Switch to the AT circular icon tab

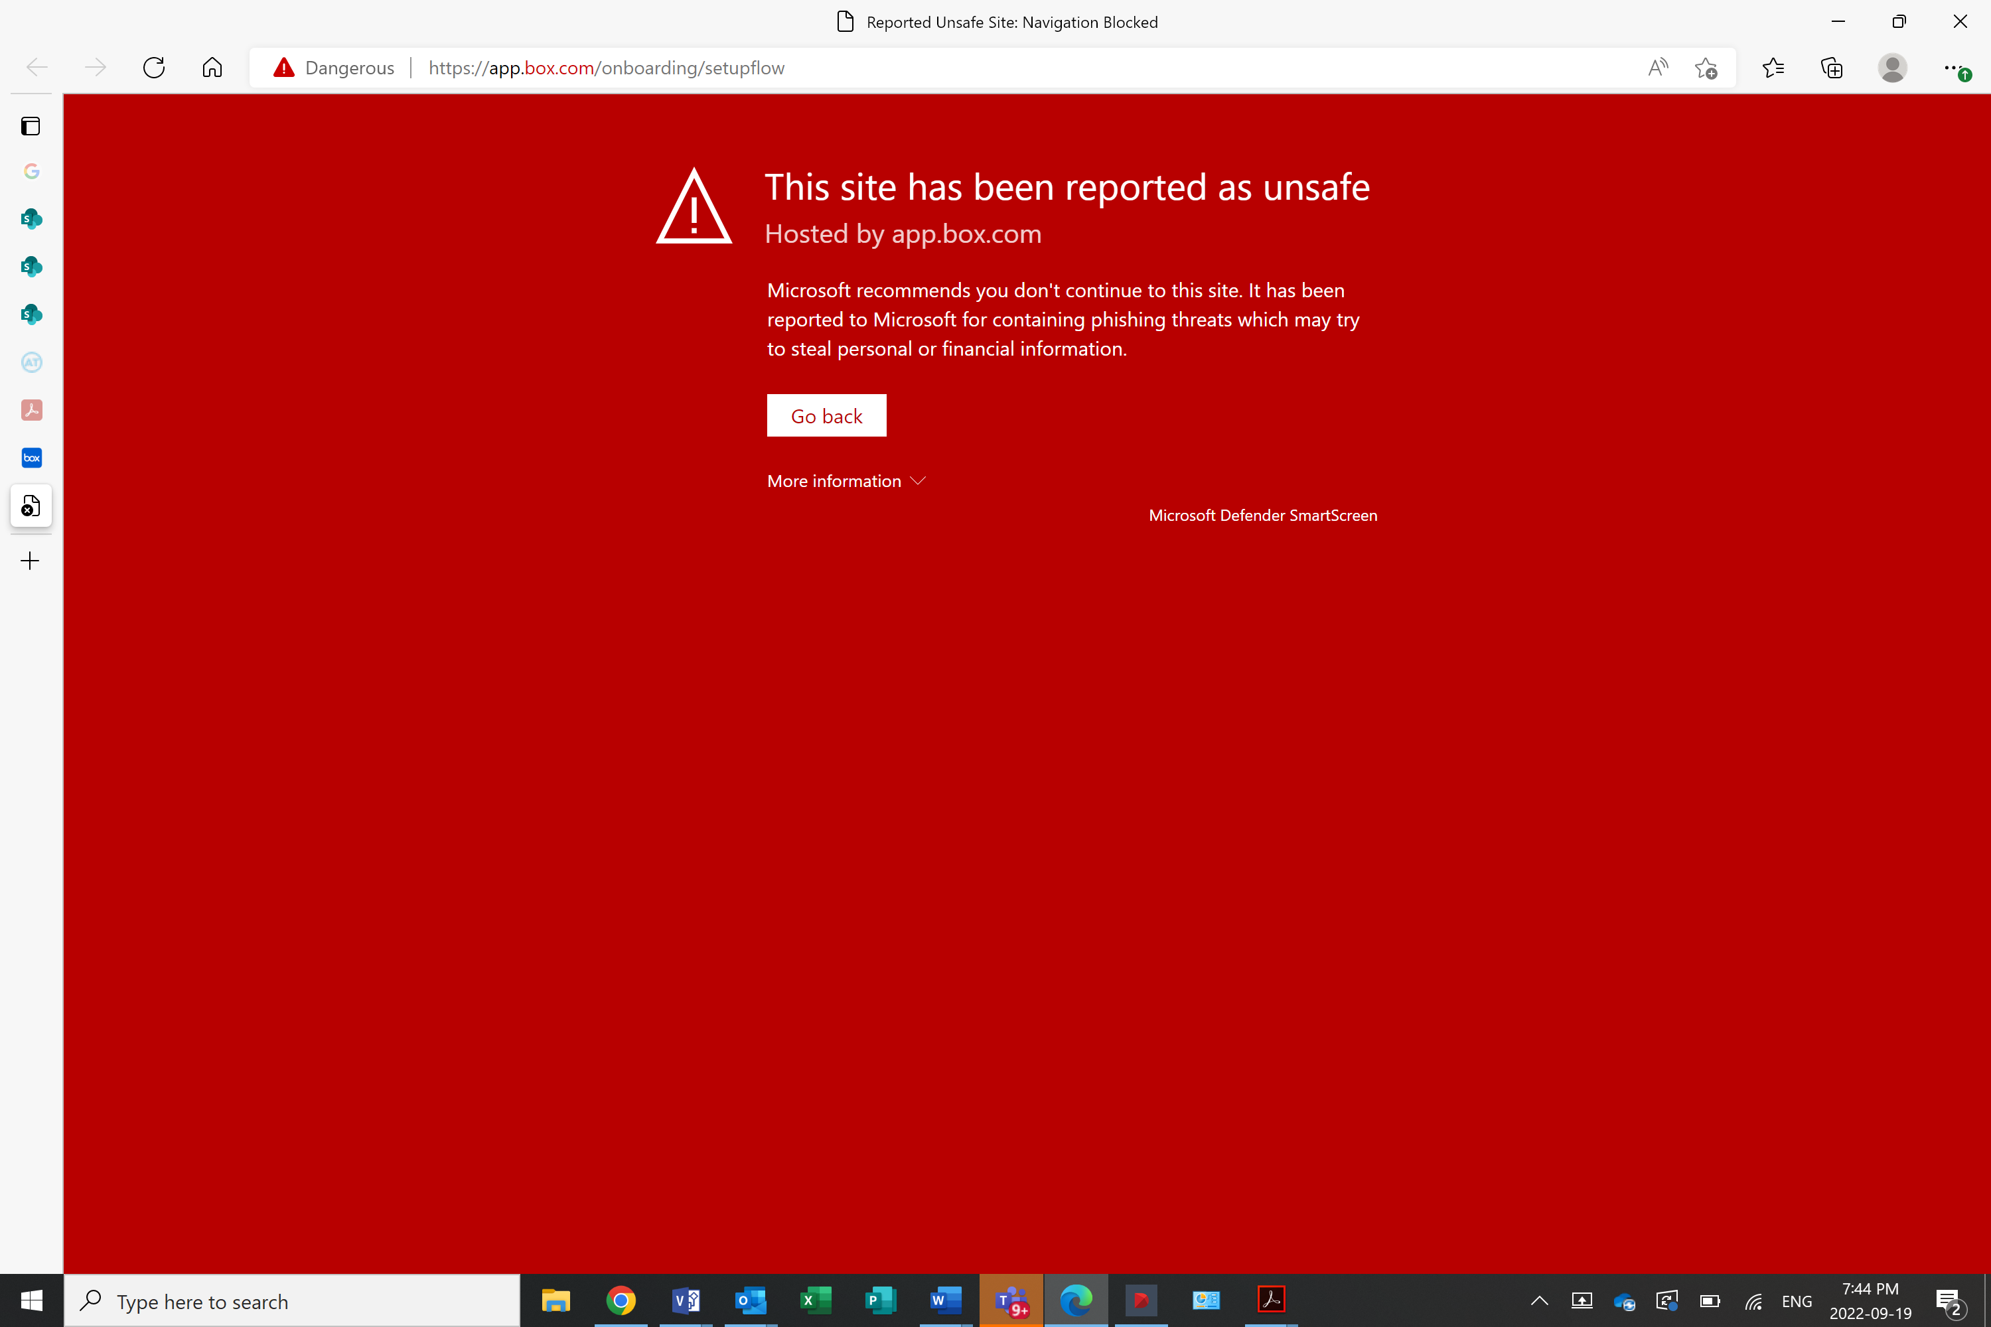[31, 362]
